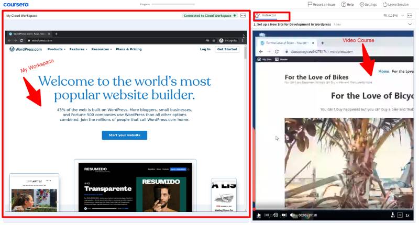
Task: Bookmark the page with the star icon
Action: click(214, 41)
